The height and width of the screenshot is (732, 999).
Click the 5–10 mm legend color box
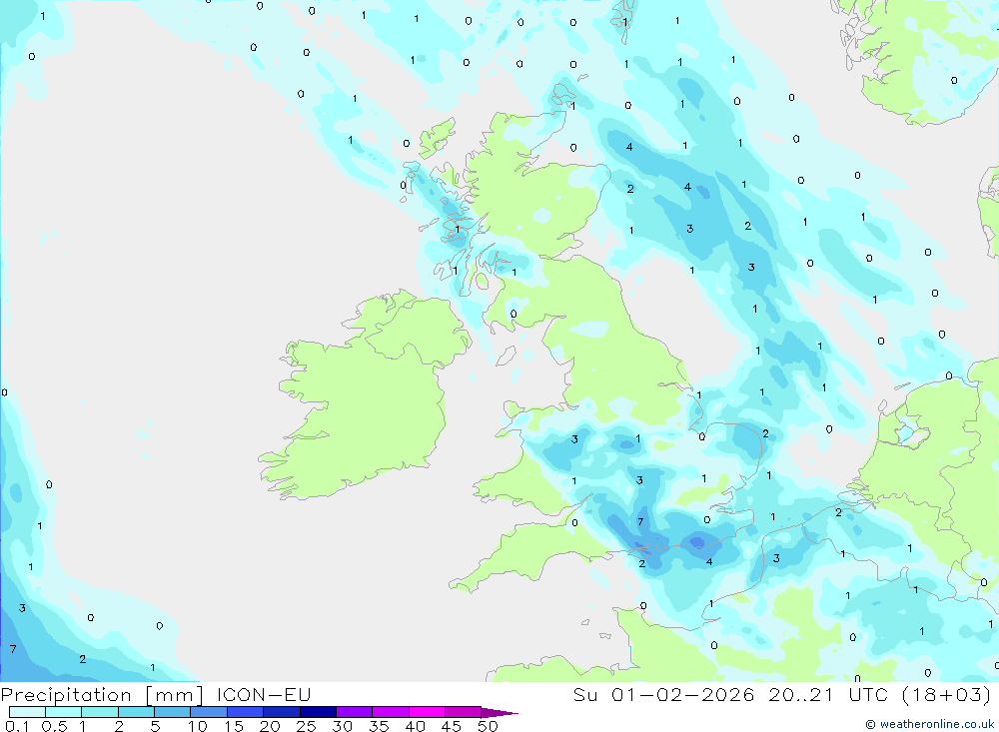(x=173, y=712)
